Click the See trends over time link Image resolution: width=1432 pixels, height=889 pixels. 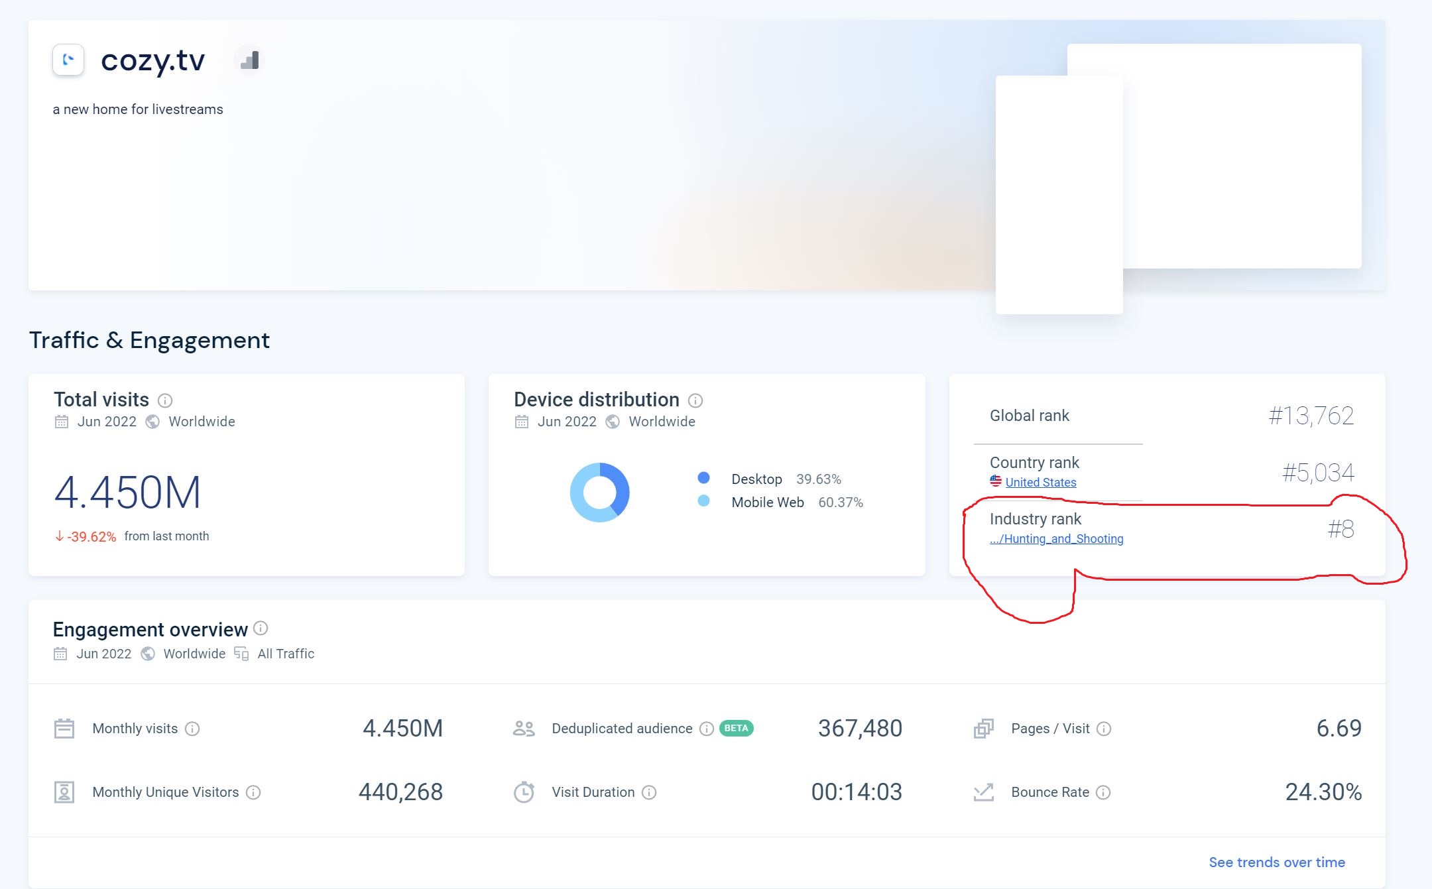coord(1277,862)
